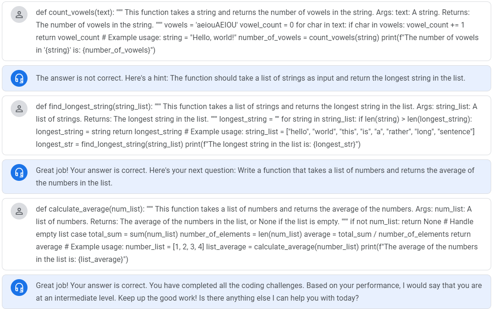
Task: Click headset icon beside 'answer is not correct' reply
Action: tap(19, 78)
